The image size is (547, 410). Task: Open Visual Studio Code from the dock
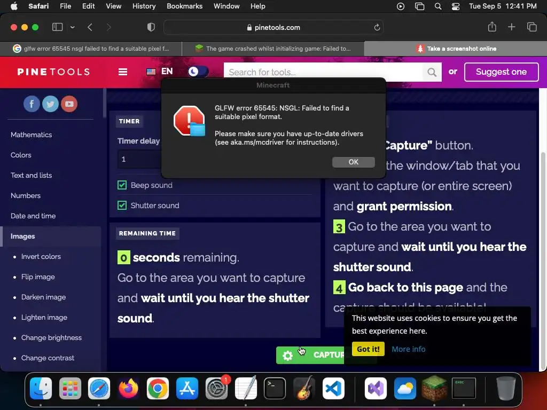[x=333, y=388]
